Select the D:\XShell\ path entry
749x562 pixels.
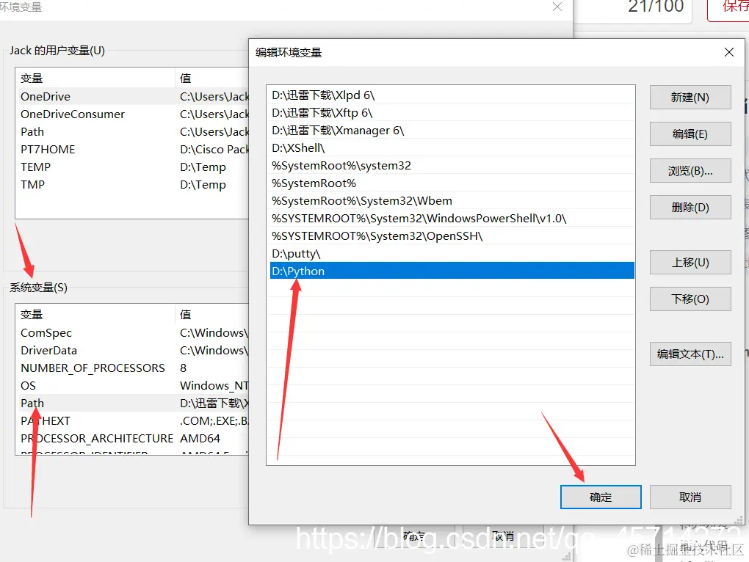pos(452,148)
